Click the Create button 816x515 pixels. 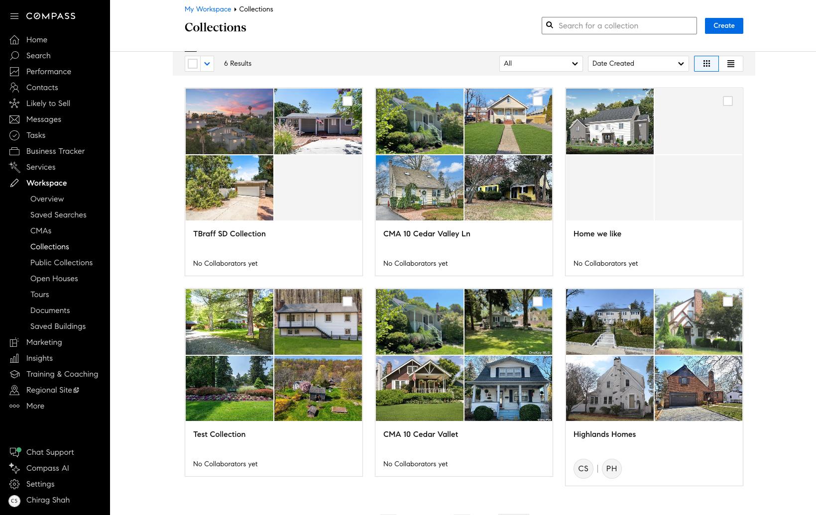click(723, 26)
